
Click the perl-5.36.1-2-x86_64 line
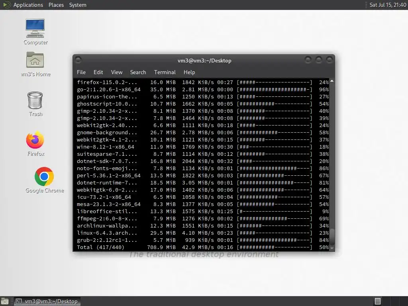203,175
